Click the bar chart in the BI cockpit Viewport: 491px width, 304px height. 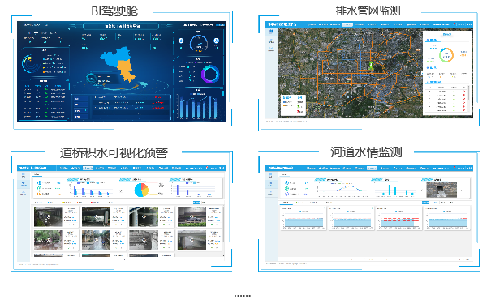198,106
